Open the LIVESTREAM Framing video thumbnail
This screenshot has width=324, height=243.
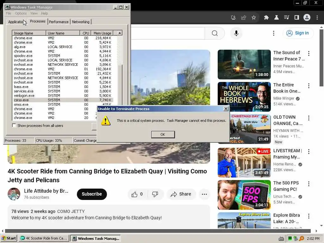[x=244, y=162]
